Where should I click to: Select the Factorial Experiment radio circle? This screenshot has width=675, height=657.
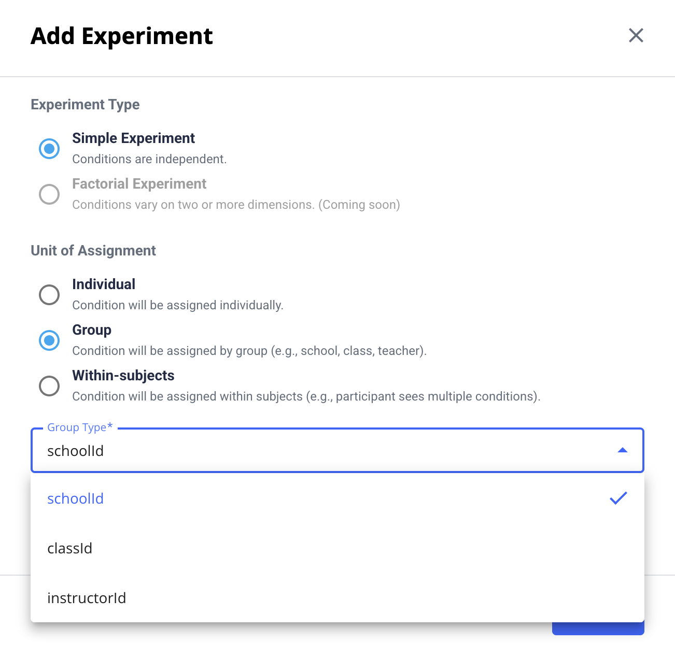coord(49,194)
